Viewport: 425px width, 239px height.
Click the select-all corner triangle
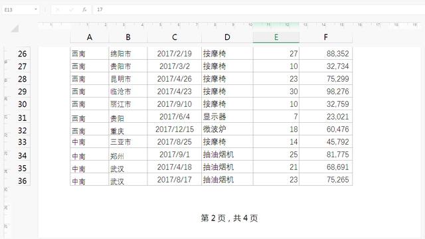click(15, 29)
